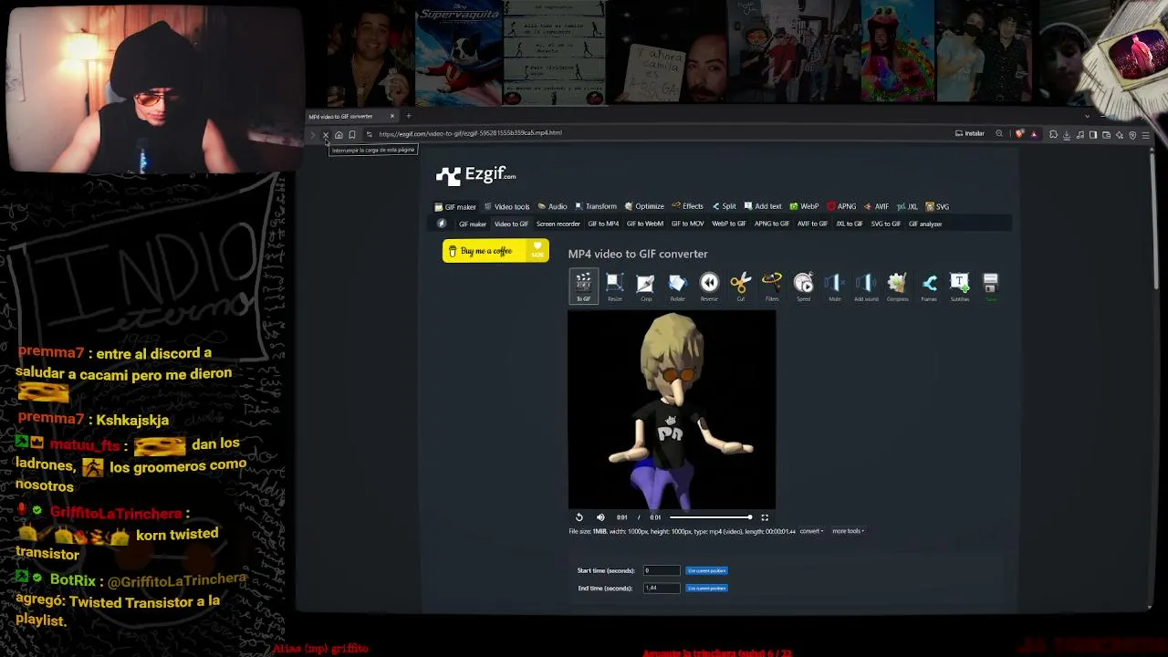Click the zoom magnifier icon in address bar
The height and width of the screenshot is (657, 1168).
999,134
